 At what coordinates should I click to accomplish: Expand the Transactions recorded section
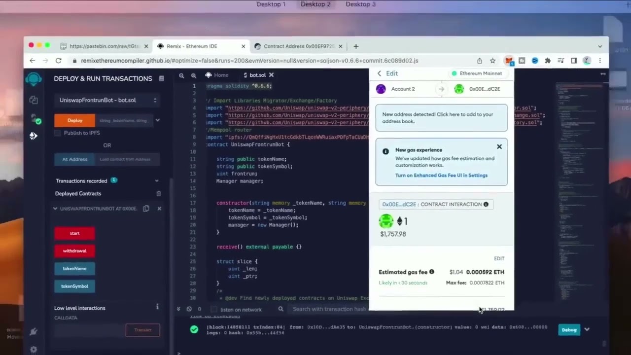(157, 181)
